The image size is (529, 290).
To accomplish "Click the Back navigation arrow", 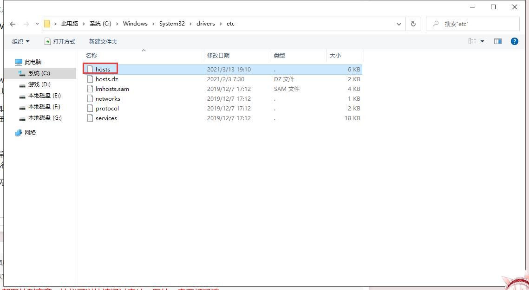I will (x=13, y=24).
